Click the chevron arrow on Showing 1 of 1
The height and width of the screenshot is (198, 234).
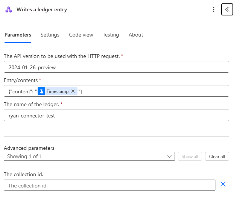click(x=169, y=156)
